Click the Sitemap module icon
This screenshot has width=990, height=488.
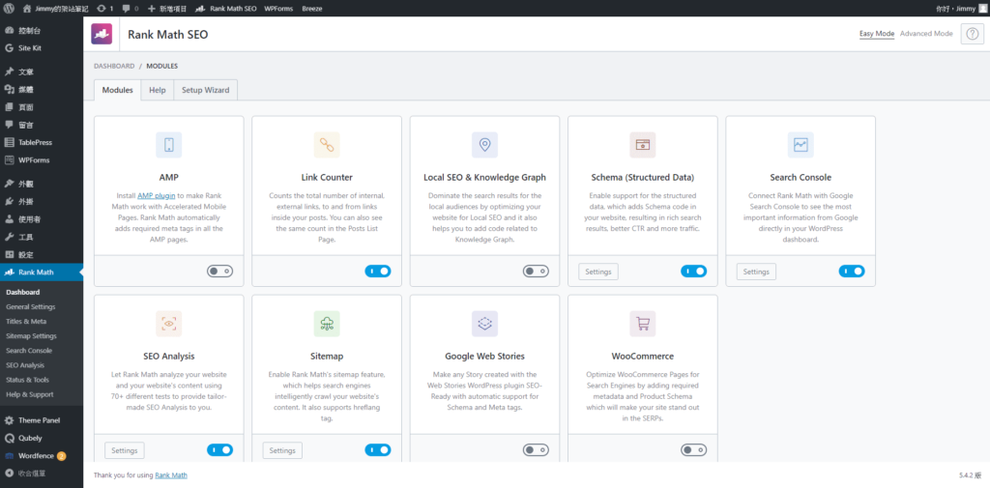[327, 323]
